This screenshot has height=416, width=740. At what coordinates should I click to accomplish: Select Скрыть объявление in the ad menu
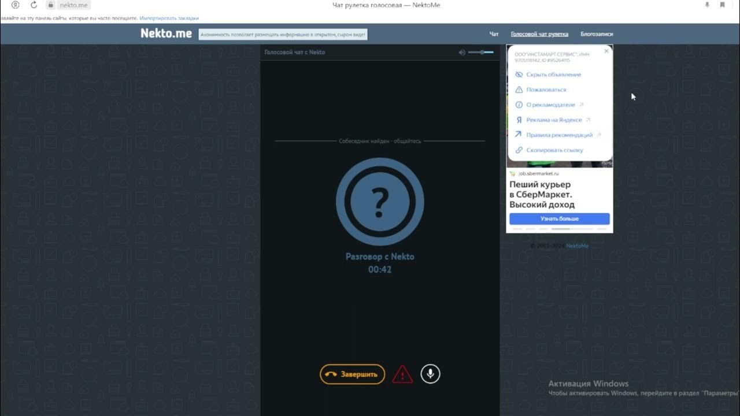pos(553,75)
